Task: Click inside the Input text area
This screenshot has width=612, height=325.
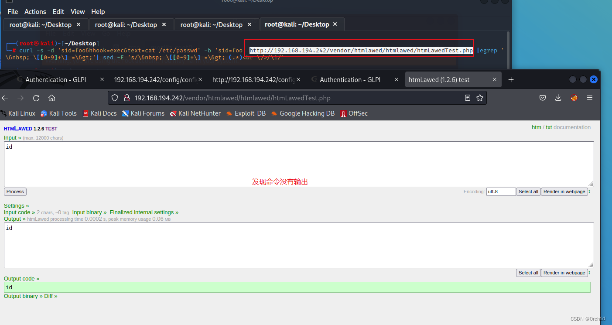Action: tap(299, 164)
